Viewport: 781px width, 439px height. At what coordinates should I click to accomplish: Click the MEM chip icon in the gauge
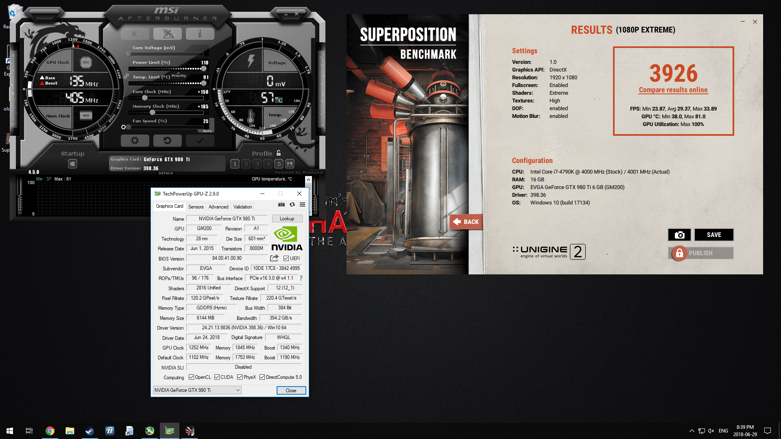coord(86,115)
